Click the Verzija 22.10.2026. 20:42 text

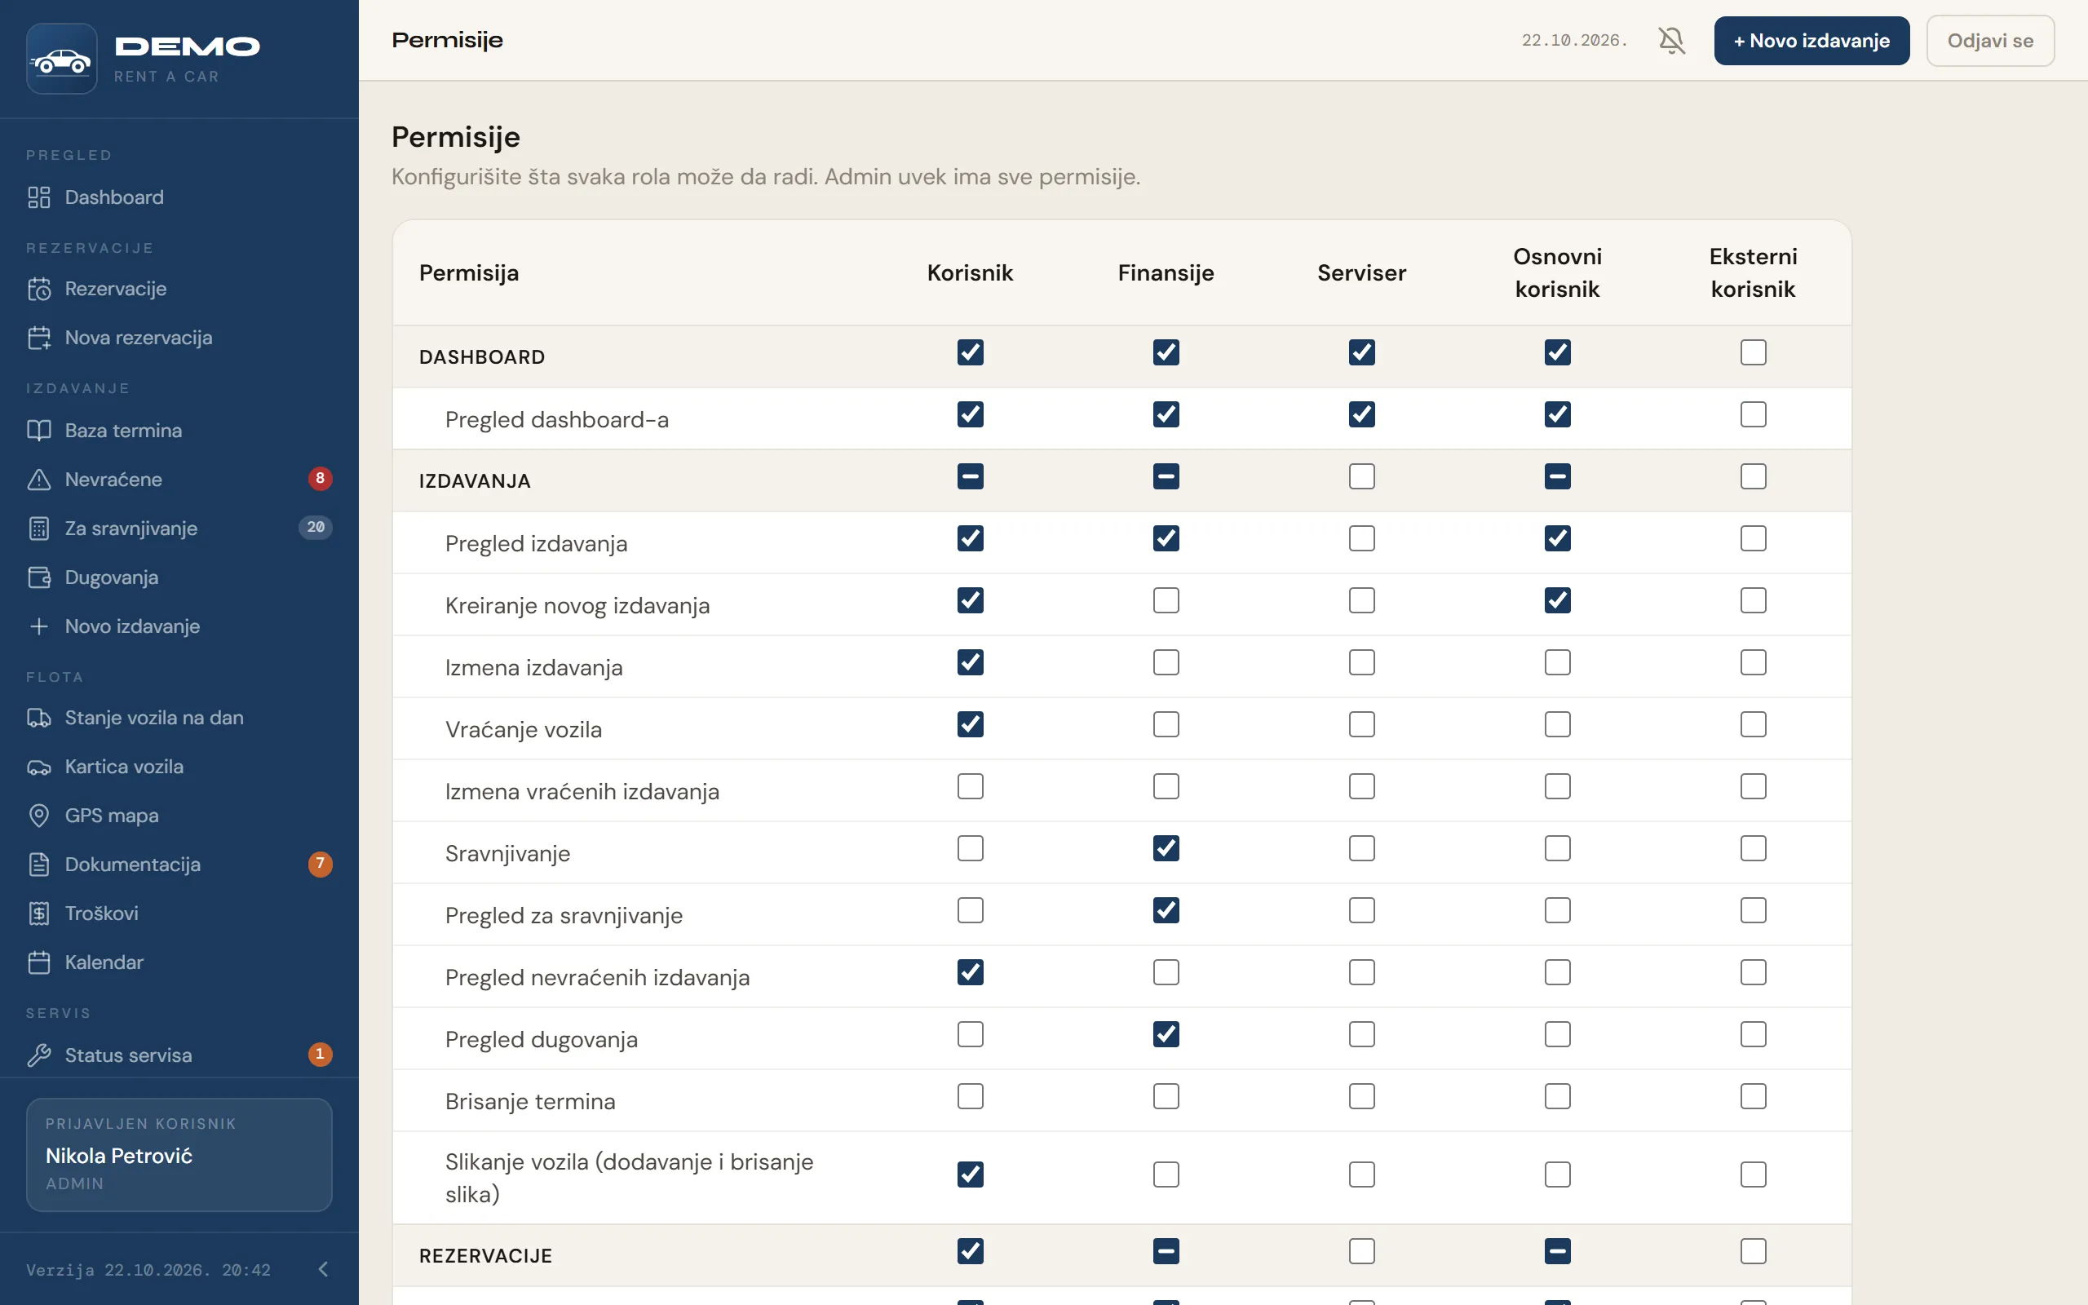(x=148, y=1270)
